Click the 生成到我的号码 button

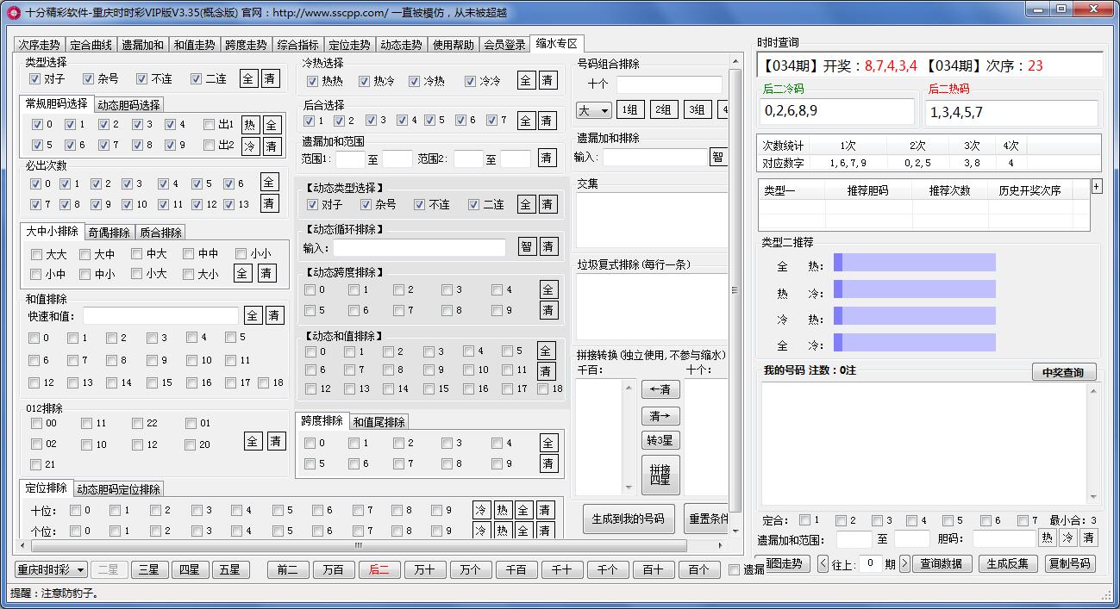[628, 519]
